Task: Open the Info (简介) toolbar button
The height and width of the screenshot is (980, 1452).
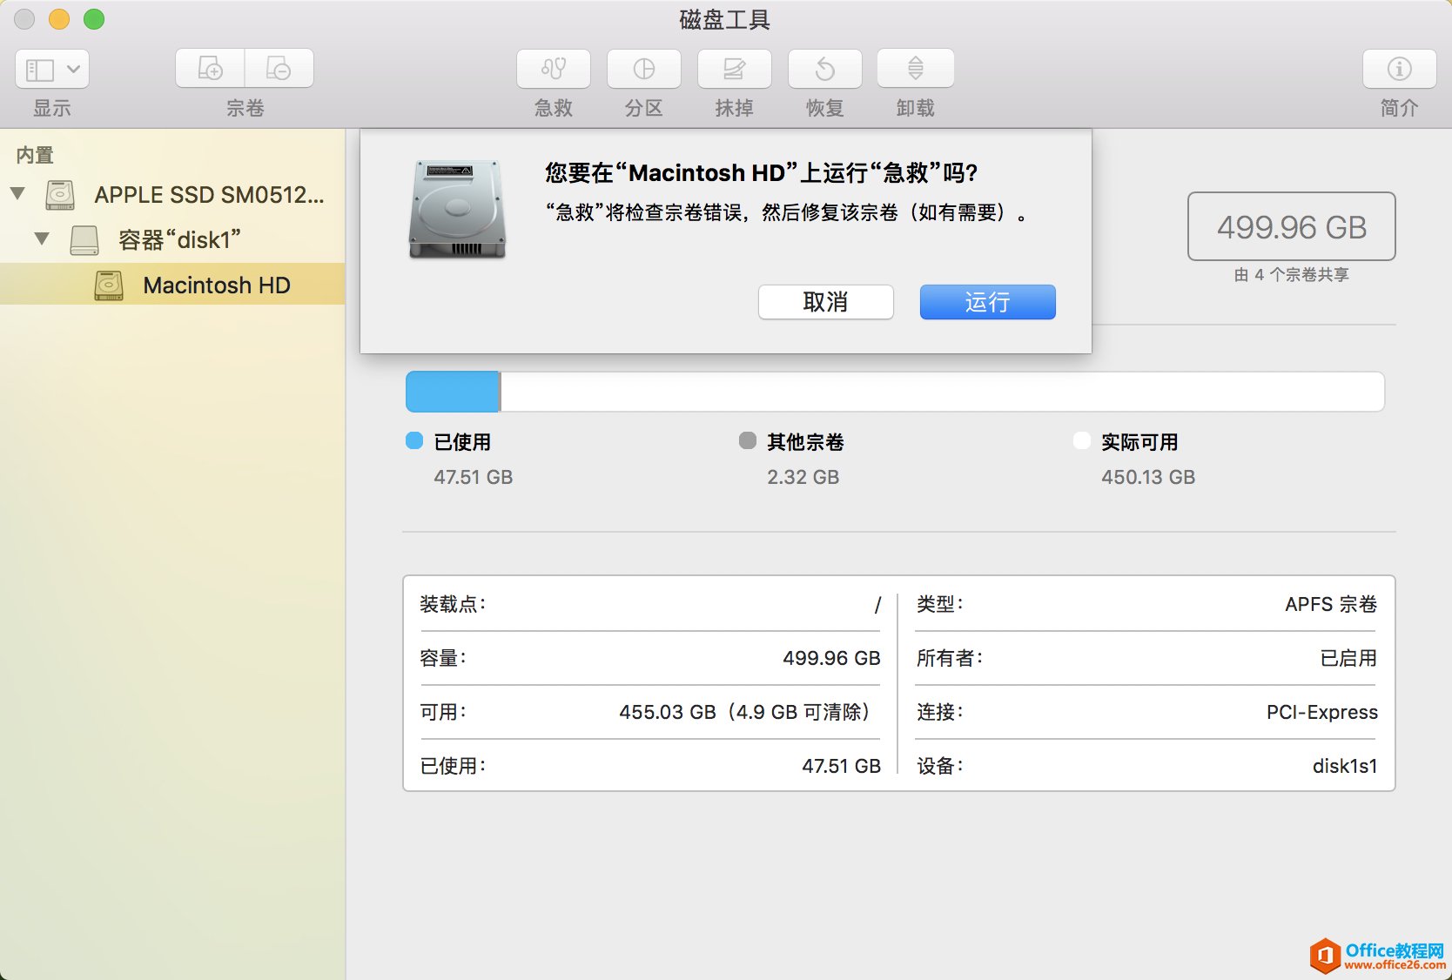Action: [x=1400, y=69]
